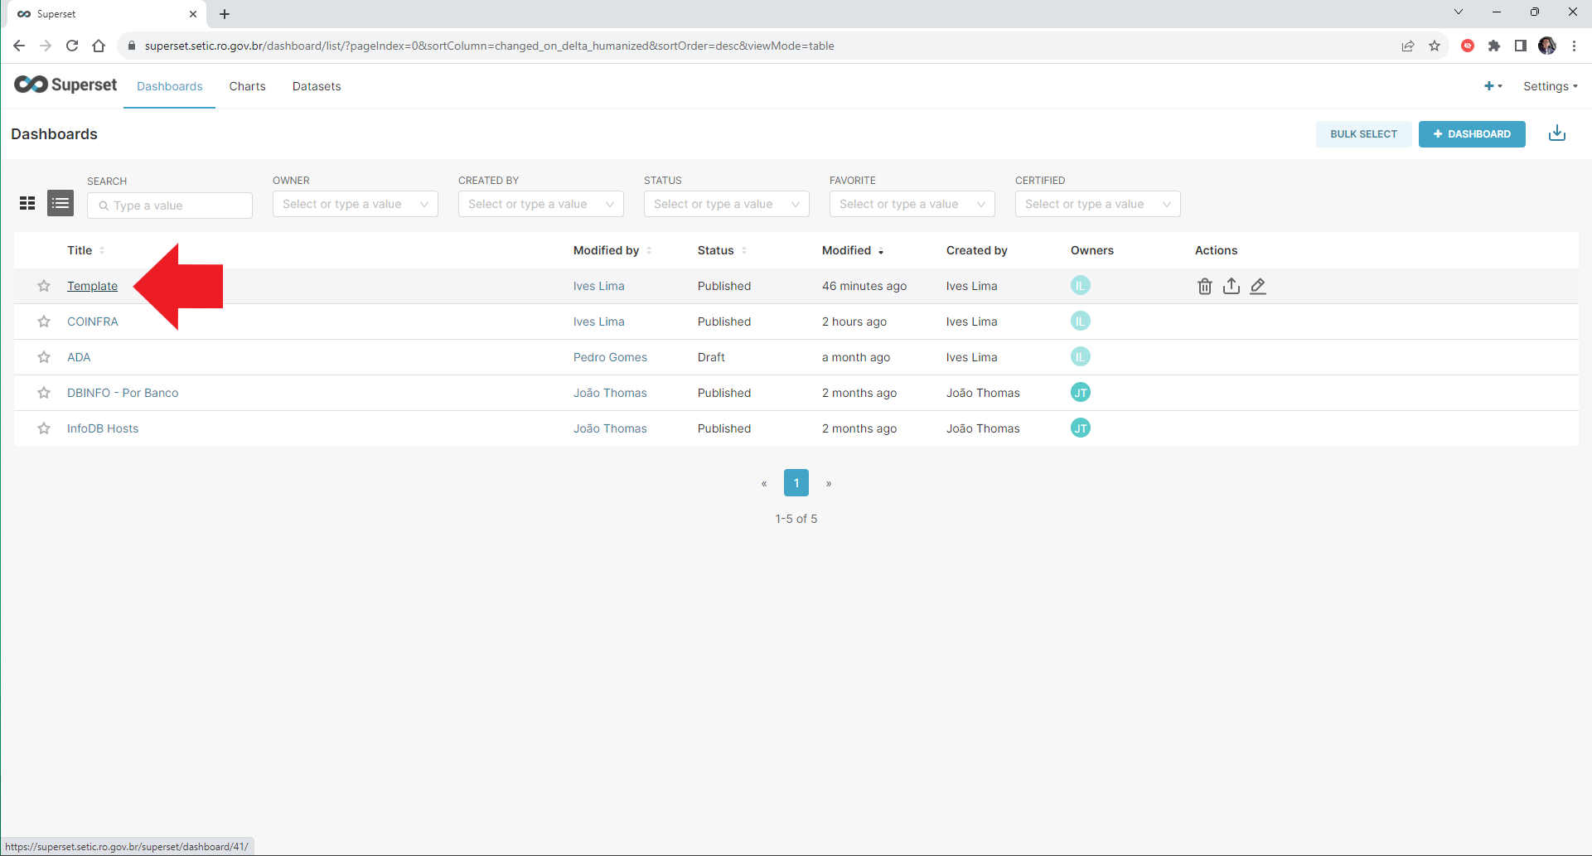
Task: Click Ives Lima link in COINFRA row
Action: (599, 322)
